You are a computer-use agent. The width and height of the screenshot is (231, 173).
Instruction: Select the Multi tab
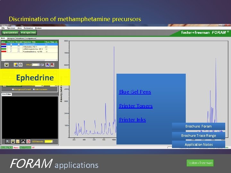3,38
